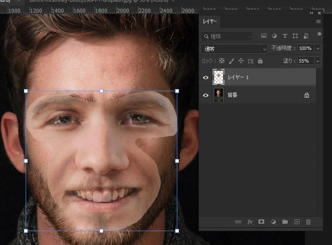Close the derick-mckinney document tab

point(173,1)
